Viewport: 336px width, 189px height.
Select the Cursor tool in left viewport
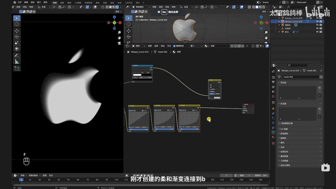click(x=17, y=24)
